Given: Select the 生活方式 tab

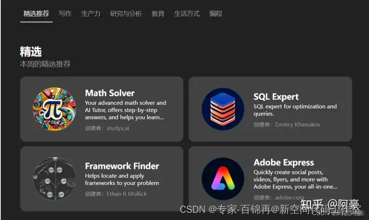Looking at the screenshot, I should [x=187, y=14].
